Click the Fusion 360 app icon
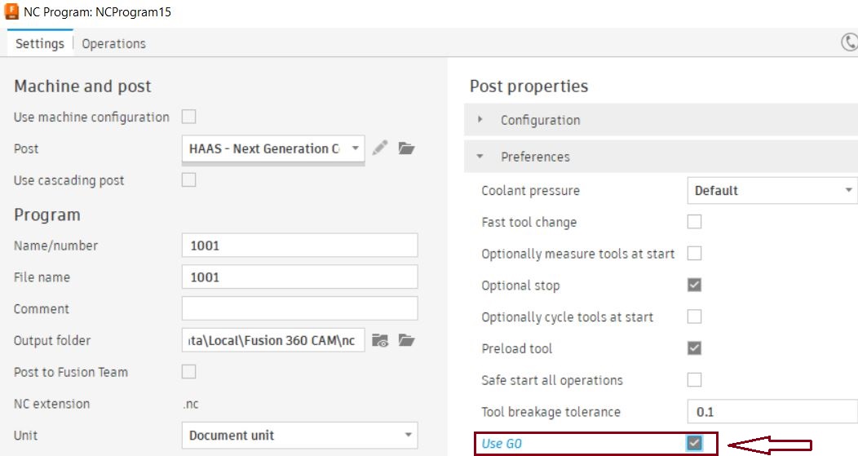The image size is (858, 456). (12, 12)
